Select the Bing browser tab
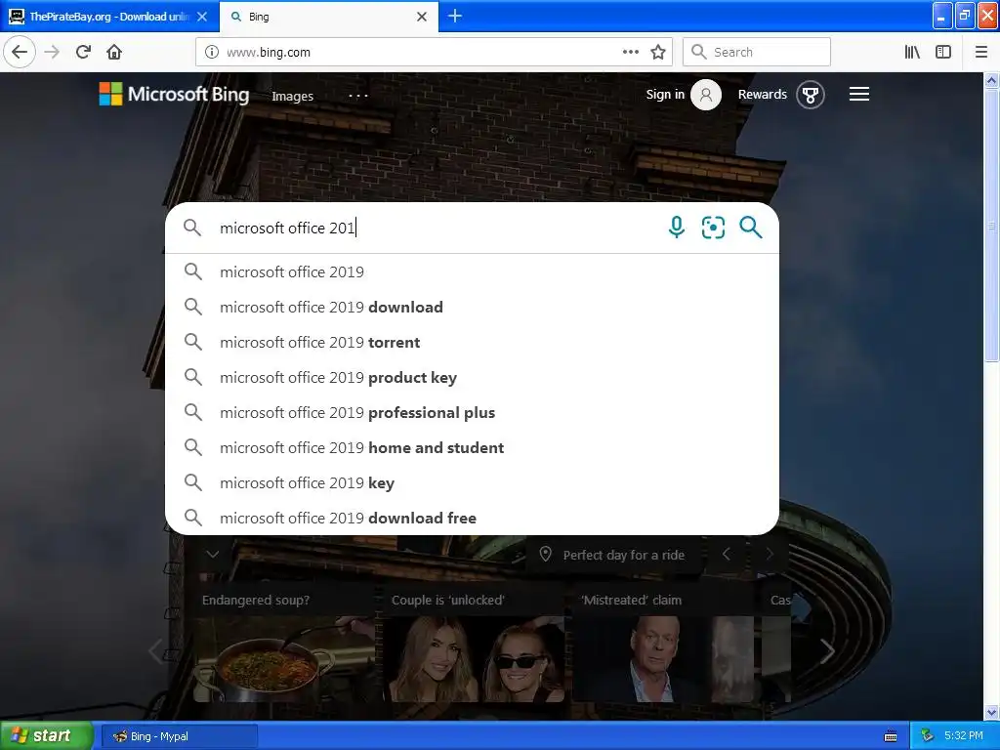1000x750 pixels. (x=329, y=17)
